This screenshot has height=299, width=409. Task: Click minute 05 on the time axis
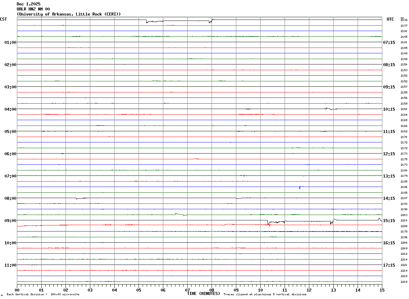(139, 290)
